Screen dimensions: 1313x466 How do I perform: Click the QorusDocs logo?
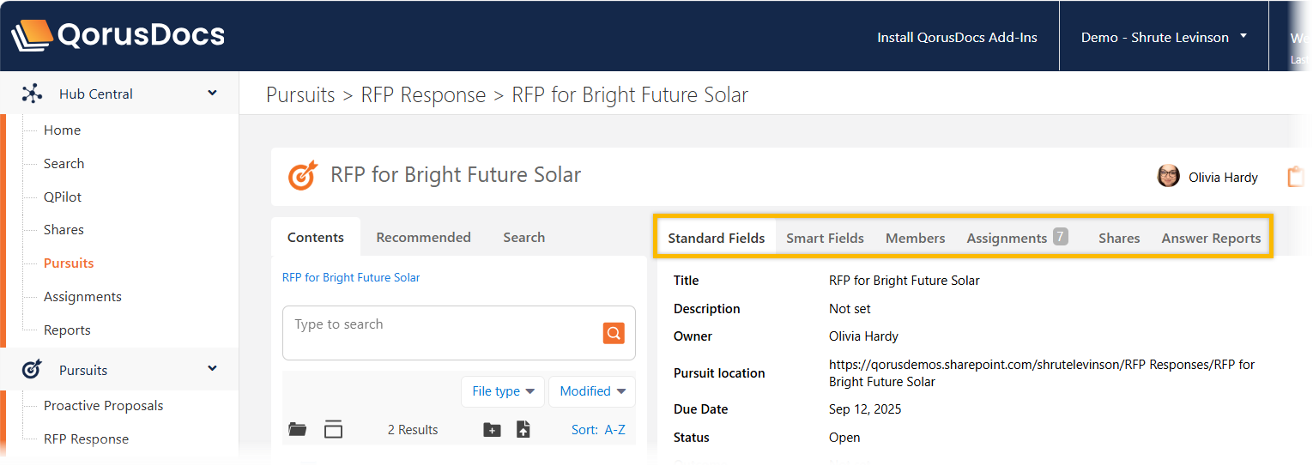tap(118, 36)
